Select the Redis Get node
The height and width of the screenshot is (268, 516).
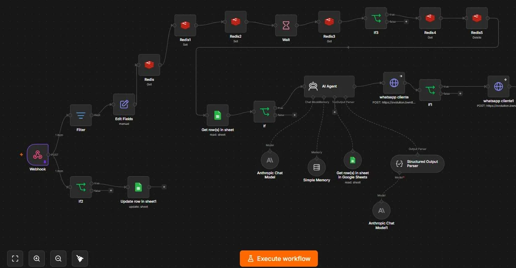149,65
